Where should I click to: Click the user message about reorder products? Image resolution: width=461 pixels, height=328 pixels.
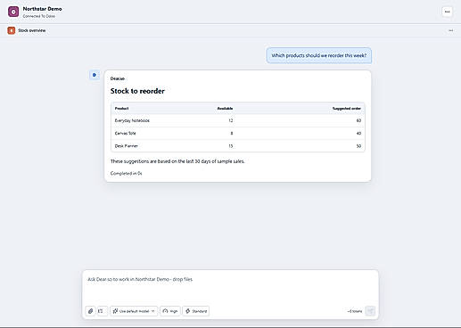(x=319, y=55)
